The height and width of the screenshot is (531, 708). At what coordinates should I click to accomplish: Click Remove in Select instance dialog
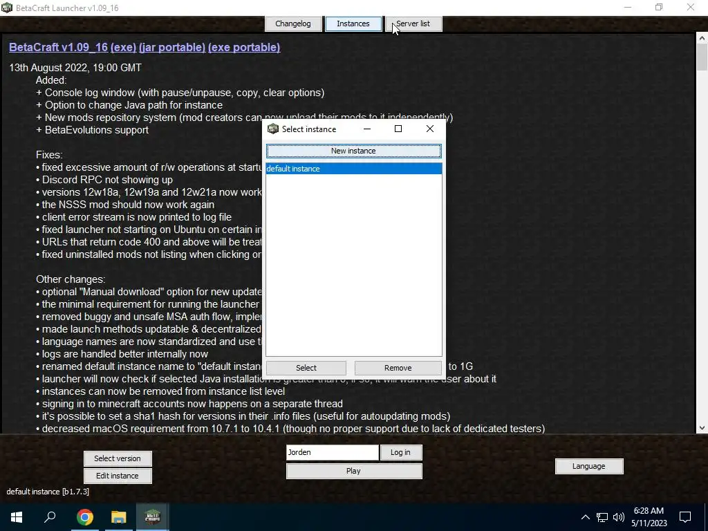coord(398,368)
